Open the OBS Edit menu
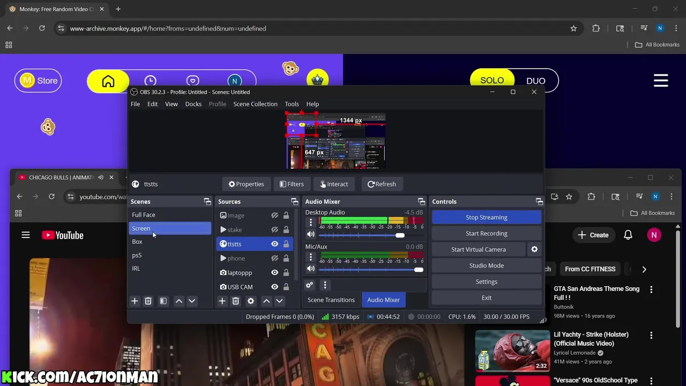 pyautogui.click(x=152, y=104)
